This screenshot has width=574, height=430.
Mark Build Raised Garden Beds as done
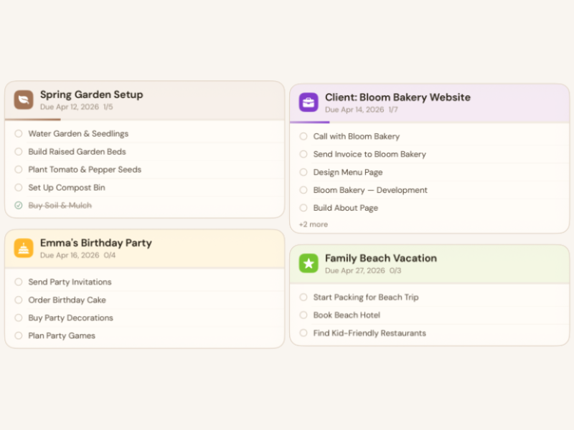18,151
